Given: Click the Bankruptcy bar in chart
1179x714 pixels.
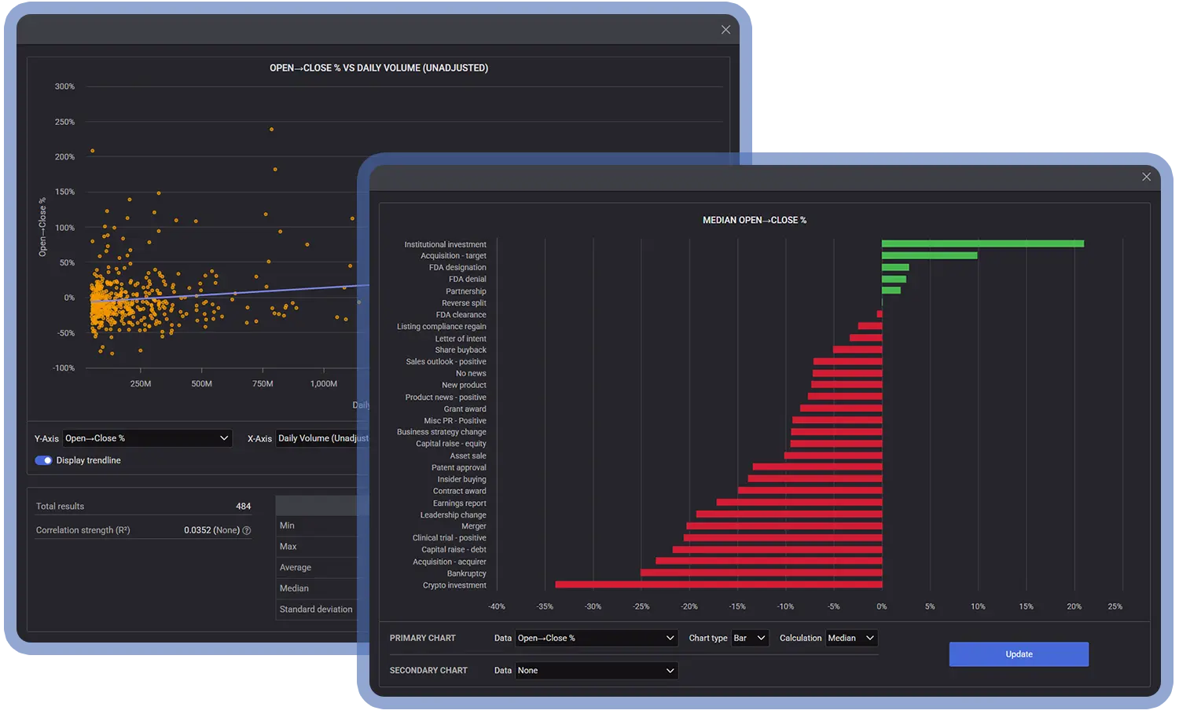Looking at the screenshot, I should pyautogui.click(x=761, y=573).
